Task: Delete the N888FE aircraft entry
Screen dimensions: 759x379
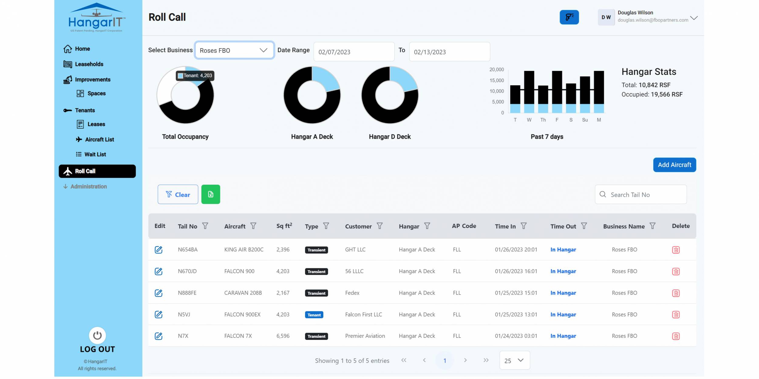Action: pos(676,293)
